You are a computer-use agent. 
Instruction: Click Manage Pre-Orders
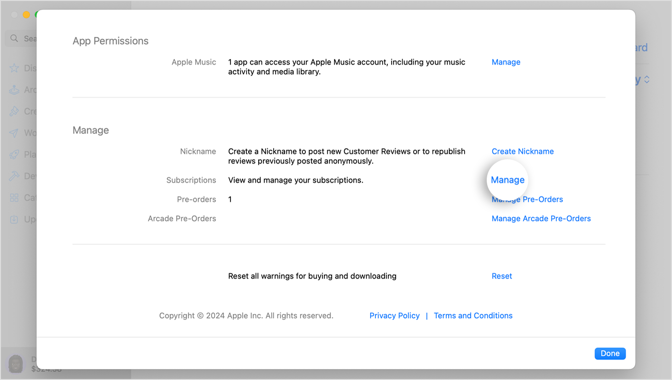click(x=527, y=199)
